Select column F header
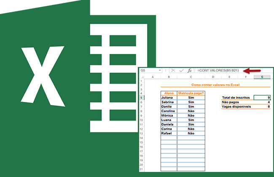Viewport: 274px width, 177px height. (246, 77)
